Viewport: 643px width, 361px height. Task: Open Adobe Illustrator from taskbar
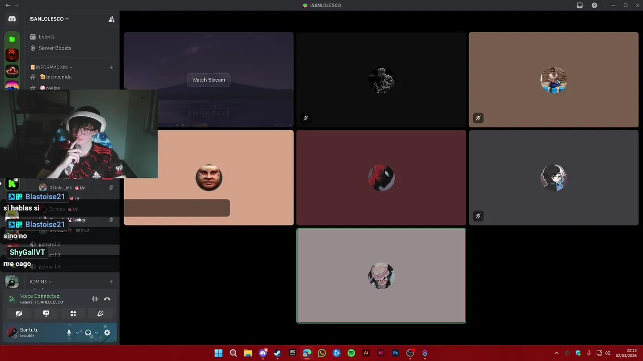point(366,353)
